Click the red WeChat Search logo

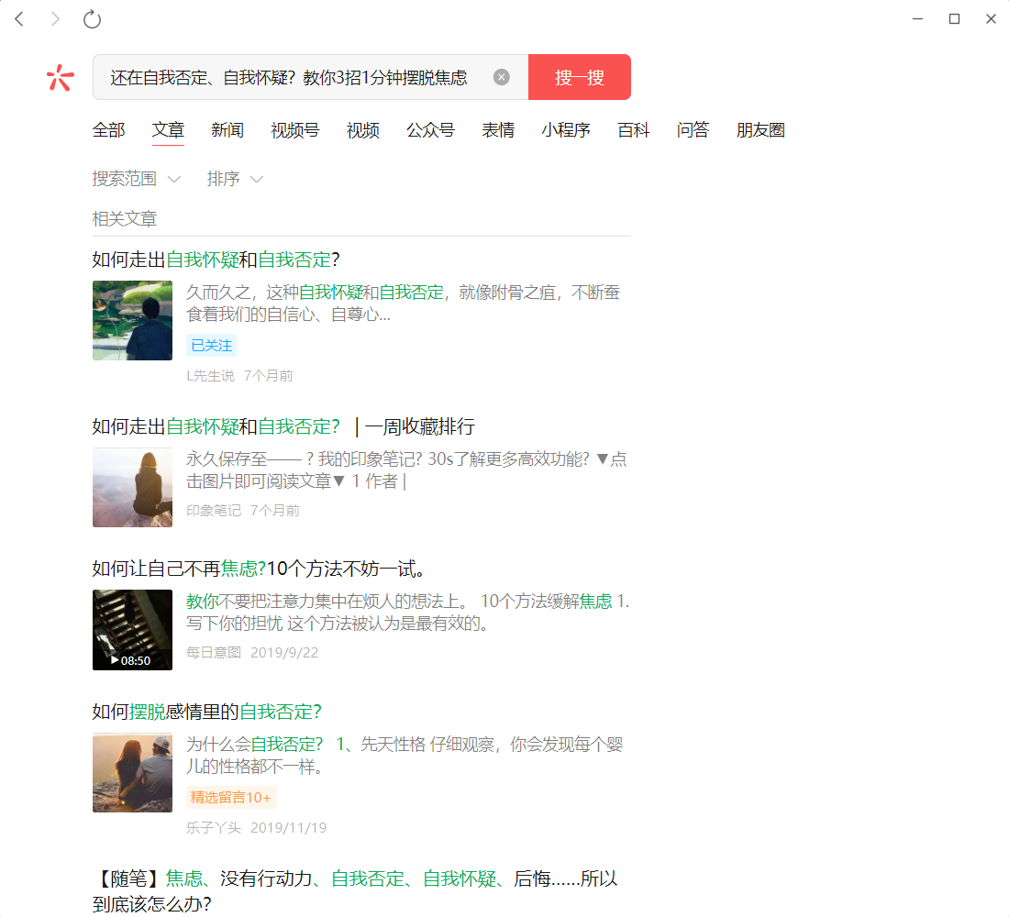pyautogui.click(x=61, y=78)
